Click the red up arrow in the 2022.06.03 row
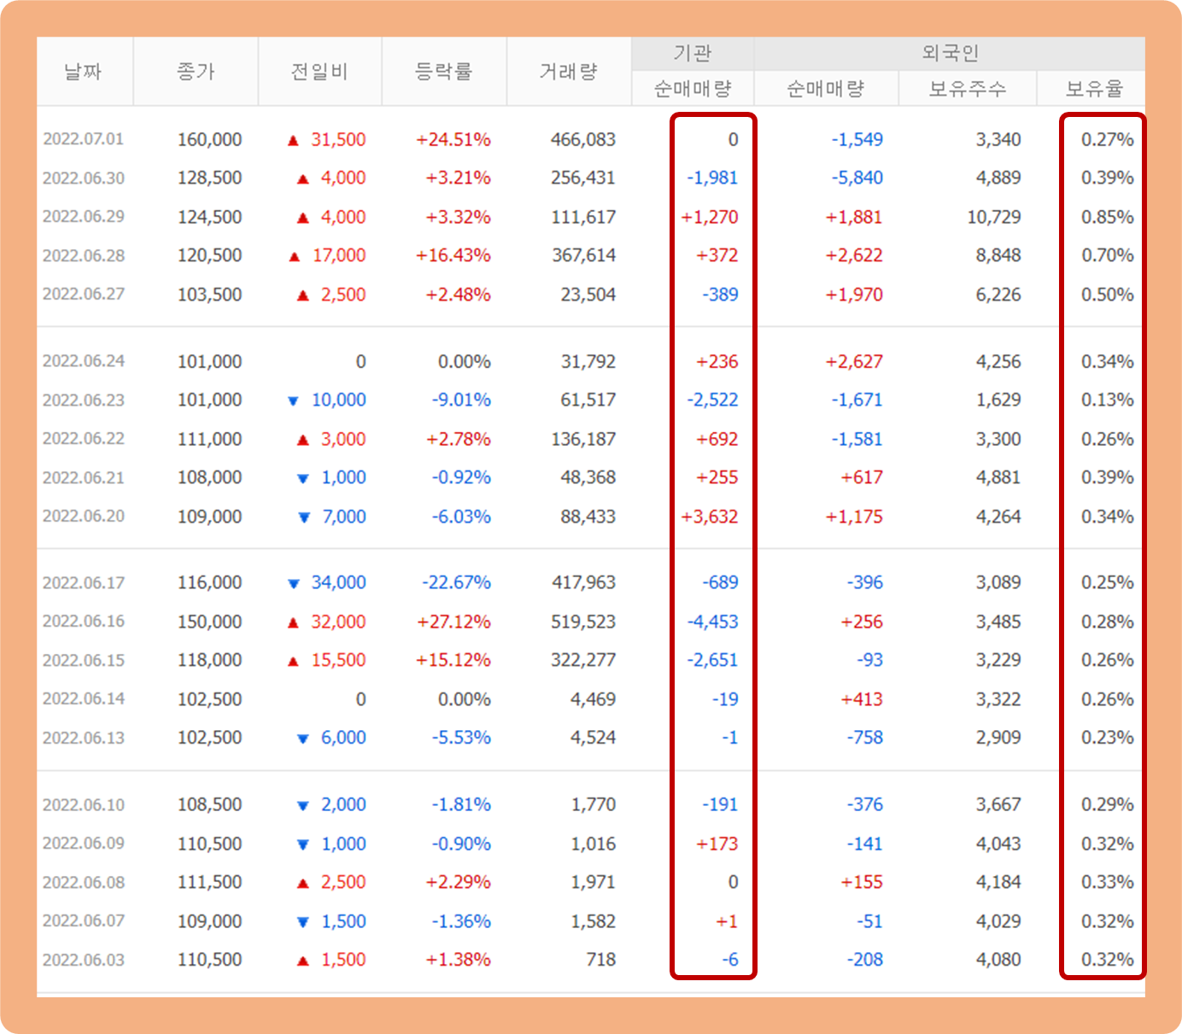The width and height of the screenshot is (1182, 1034). pos(302,961)
